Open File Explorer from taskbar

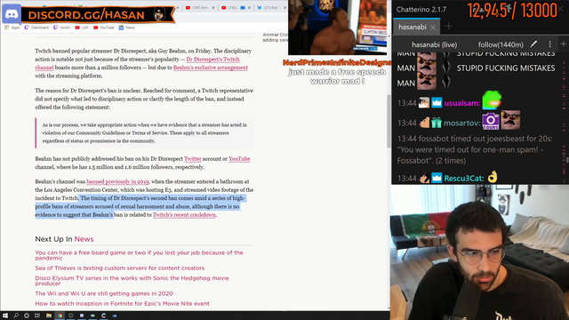(49, 316)
